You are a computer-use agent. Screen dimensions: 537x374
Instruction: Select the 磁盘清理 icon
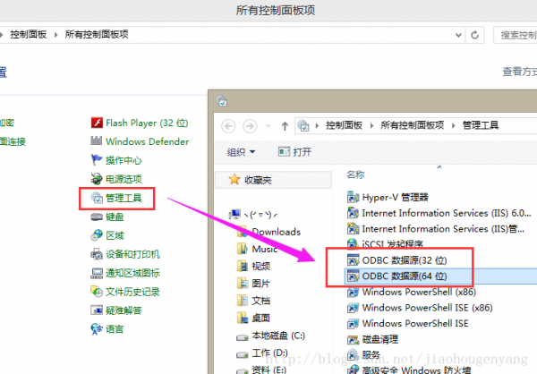[354, 339]
